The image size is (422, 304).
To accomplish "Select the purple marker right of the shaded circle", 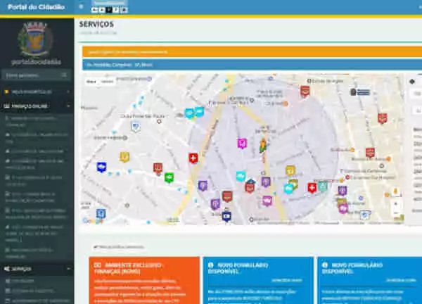I will click(343, 191).
